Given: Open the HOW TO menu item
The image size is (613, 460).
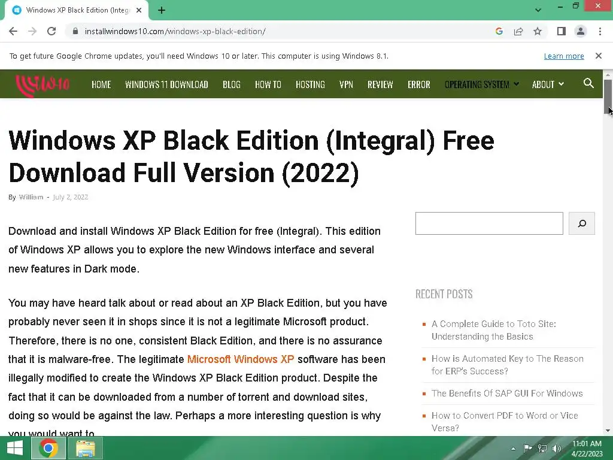Looking at the screenshot, I should (x=268, y=84).
